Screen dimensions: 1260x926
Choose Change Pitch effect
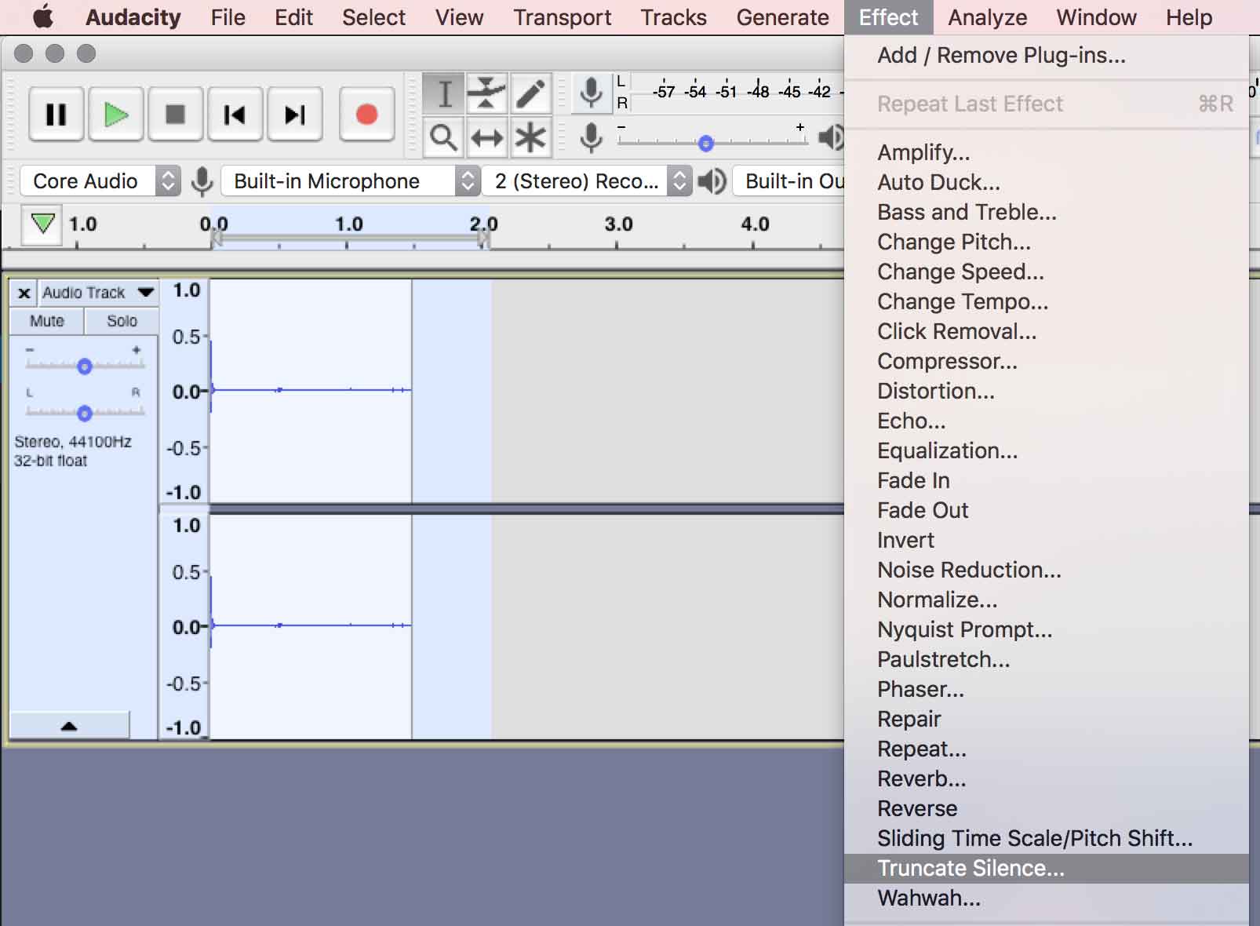(1047, 242)
